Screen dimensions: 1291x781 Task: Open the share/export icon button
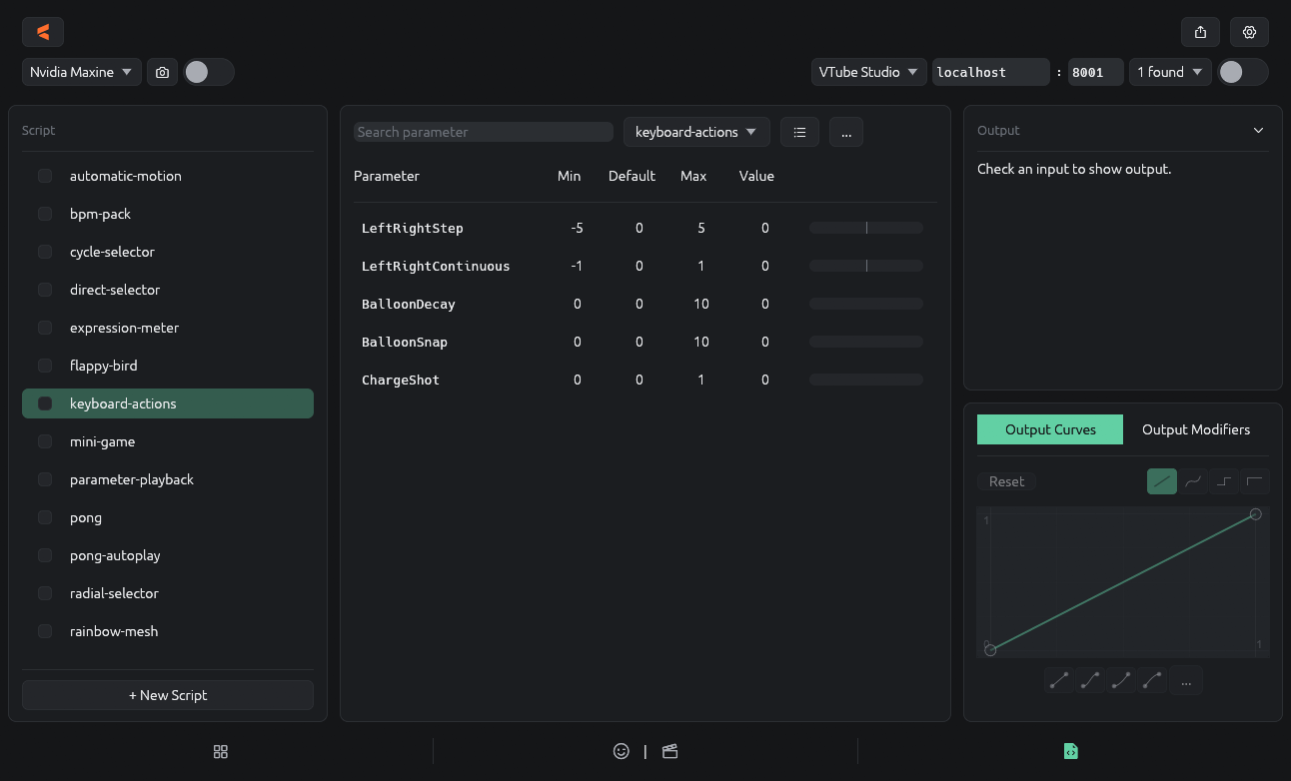point(1200,32)
